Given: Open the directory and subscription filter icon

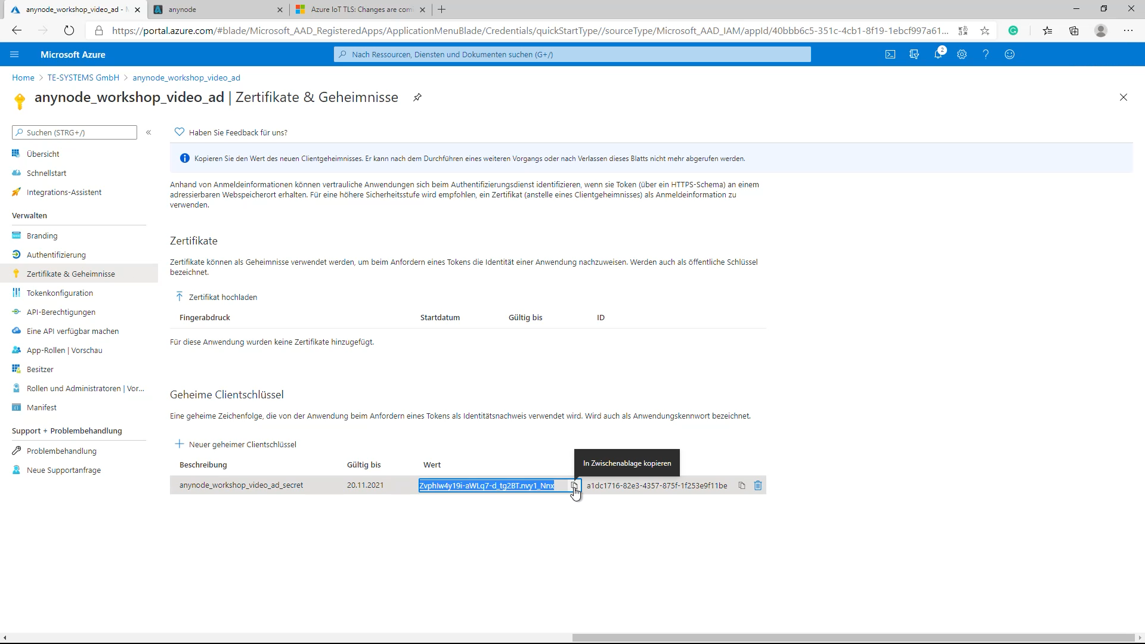Looking at the screenshot, I should (x=914, y=54).
